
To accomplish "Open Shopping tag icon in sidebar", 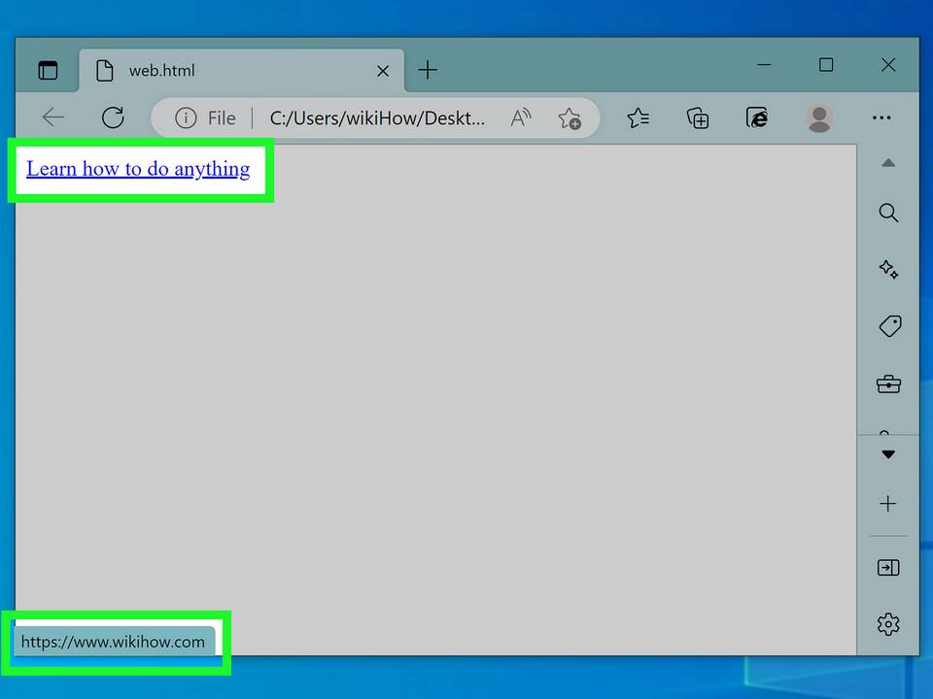I will pyautogui.click(x=889, y=326).
